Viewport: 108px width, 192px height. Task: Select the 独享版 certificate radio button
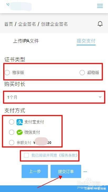tap(7, 73)
